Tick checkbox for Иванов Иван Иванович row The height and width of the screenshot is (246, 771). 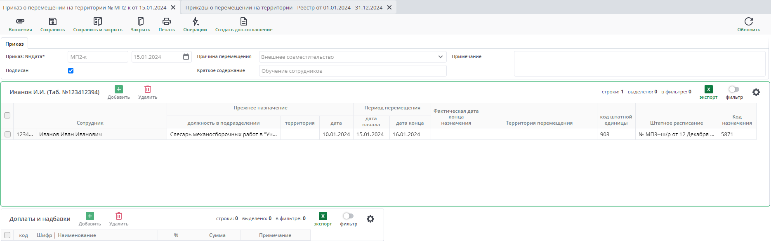(x=7, y=134)
